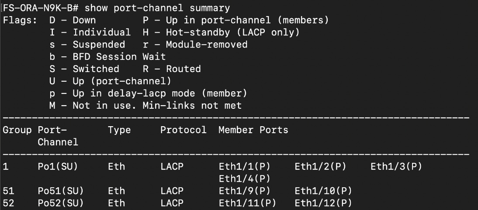This screenshot has height=210, width=478.
Task: Select member port Eth1/3(P)
Action: [x=396, y=166]
